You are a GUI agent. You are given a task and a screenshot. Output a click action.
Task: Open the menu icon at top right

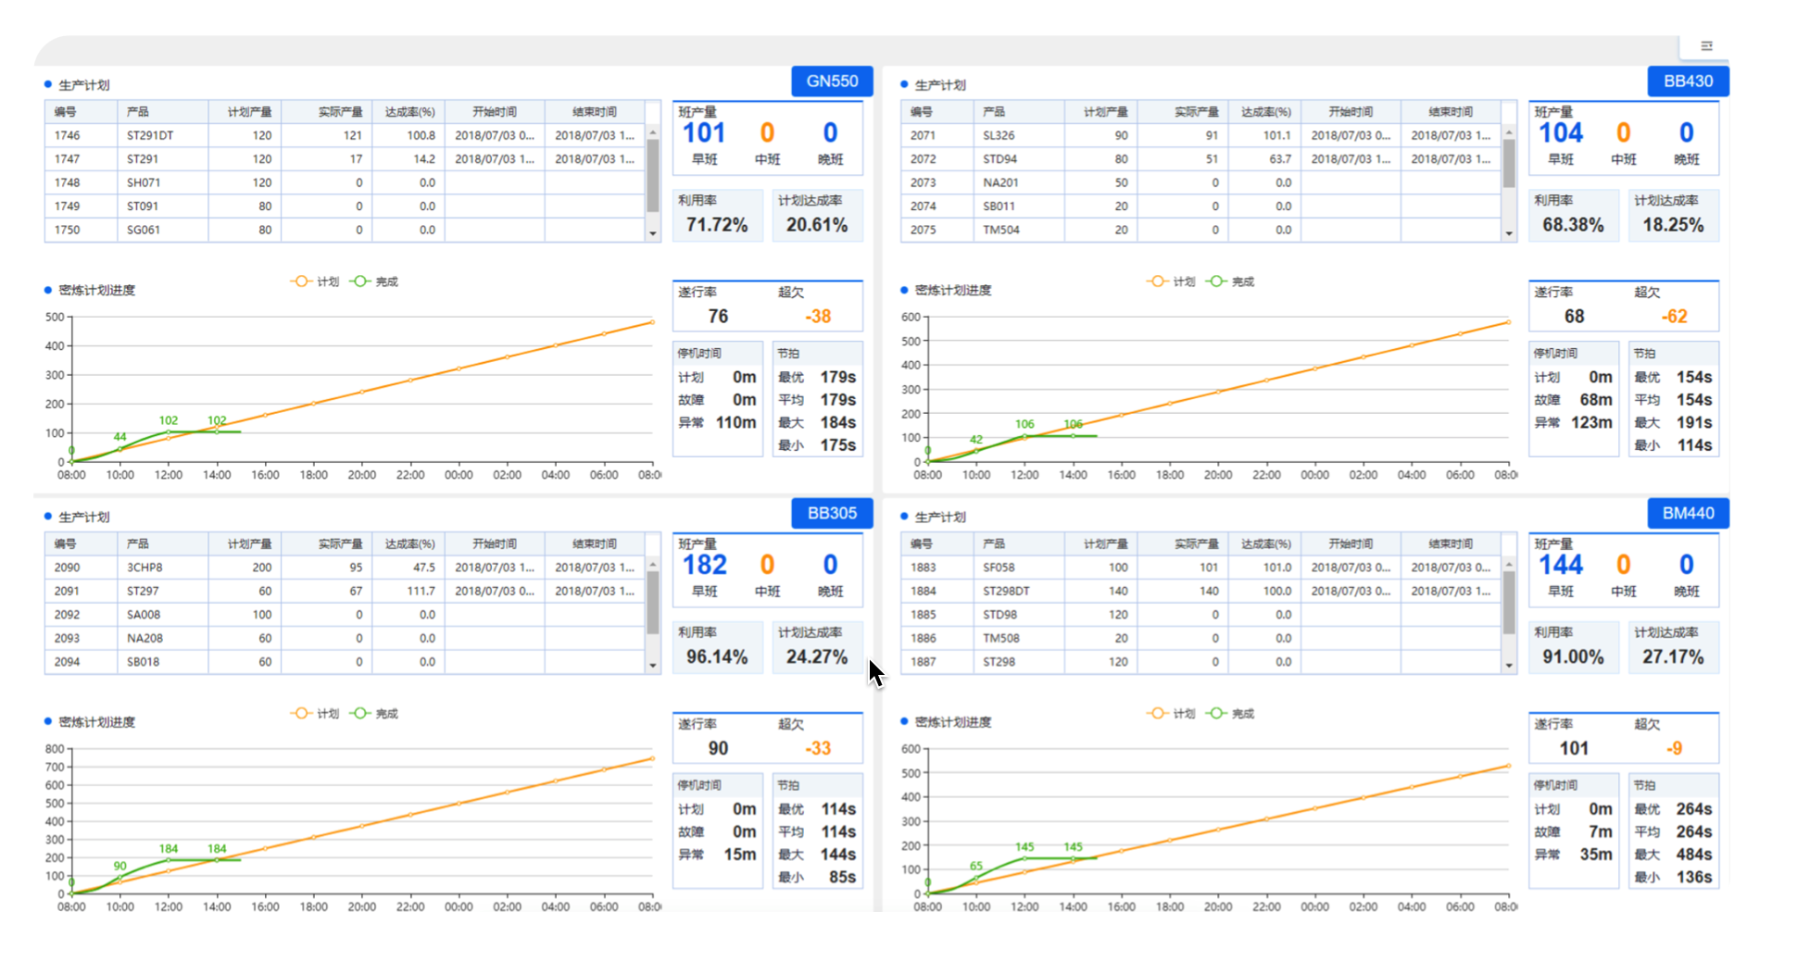pos(1706,45)
